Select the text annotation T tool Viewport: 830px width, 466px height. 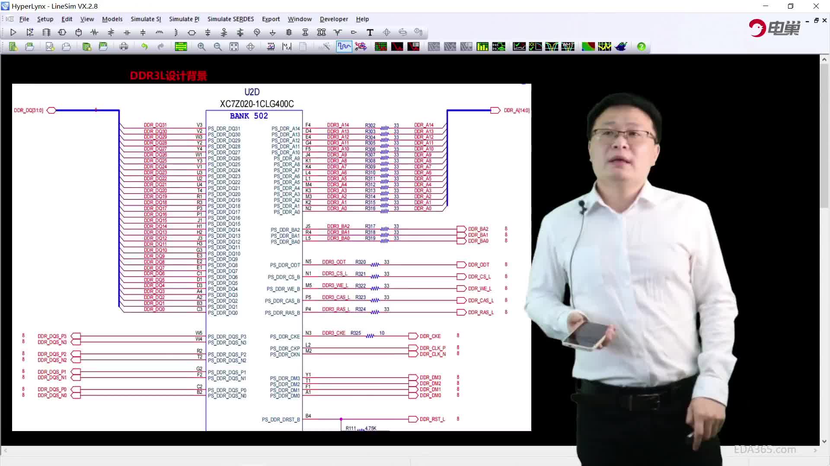pyautogui.click(x=370, y=32)
